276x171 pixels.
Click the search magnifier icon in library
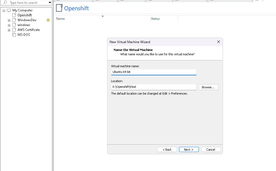(5, 2)
